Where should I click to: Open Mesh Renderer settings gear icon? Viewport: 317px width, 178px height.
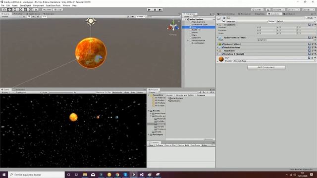(x=315, y=47)
